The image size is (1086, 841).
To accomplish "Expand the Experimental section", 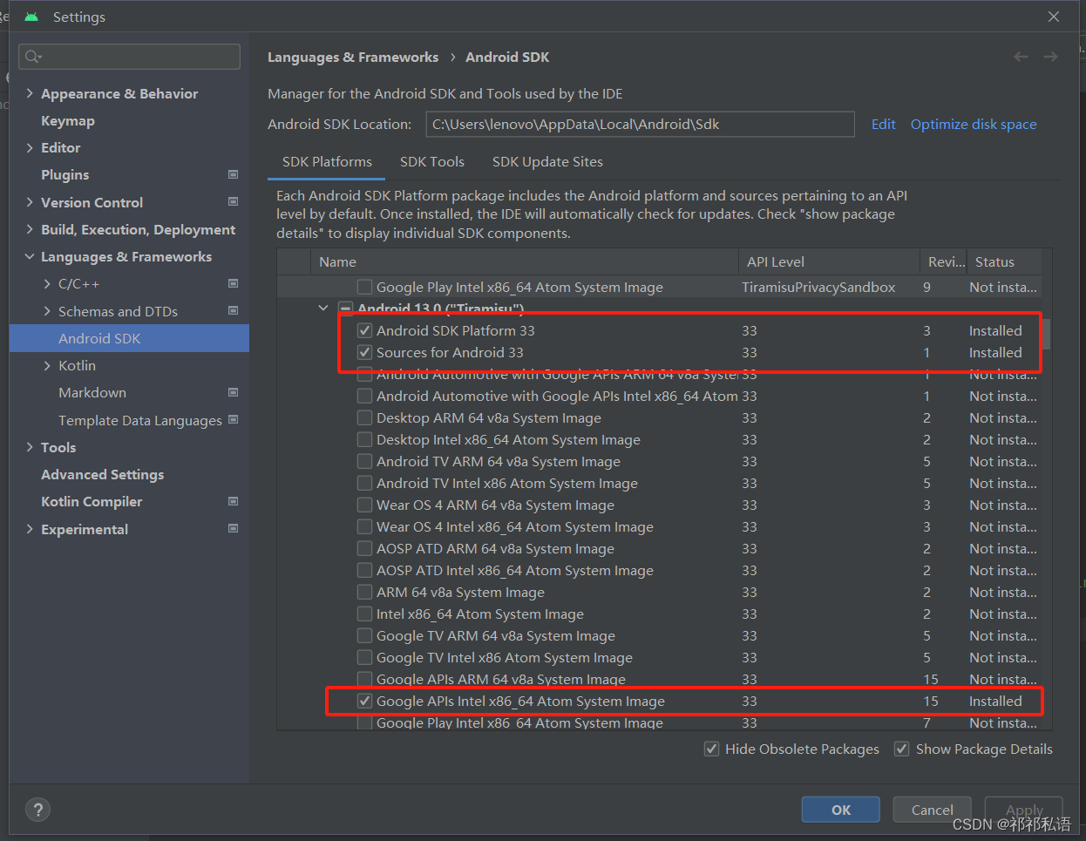I will (x=30, y=529).
